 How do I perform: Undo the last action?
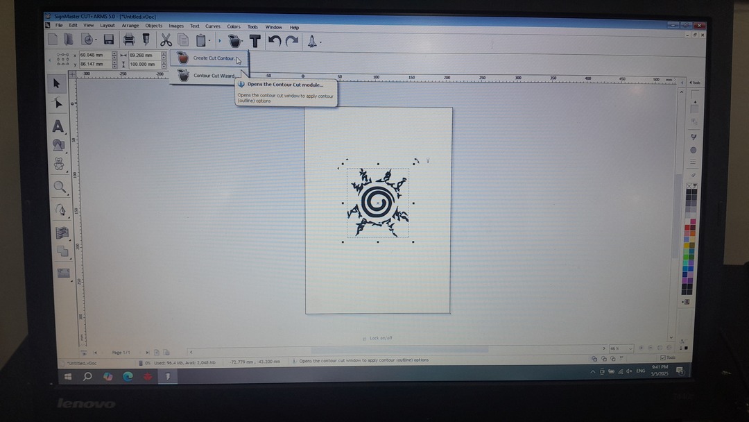(x=274, y=41)
